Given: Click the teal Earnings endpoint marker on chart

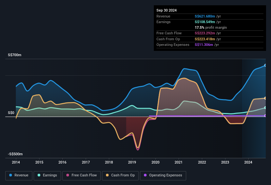Looking at the screenshot, I should [265, 108].
